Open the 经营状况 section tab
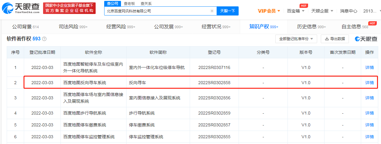Screen dimensions: 381x144 [x=216, y=27]
